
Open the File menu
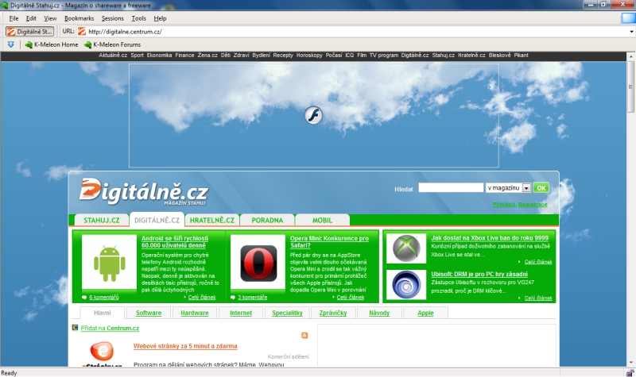[14, 18]
